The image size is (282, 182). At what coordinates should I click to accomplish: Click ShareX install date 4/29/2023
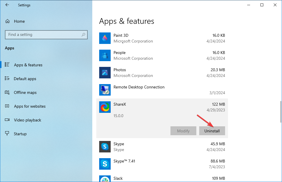[x=216, y=110]
